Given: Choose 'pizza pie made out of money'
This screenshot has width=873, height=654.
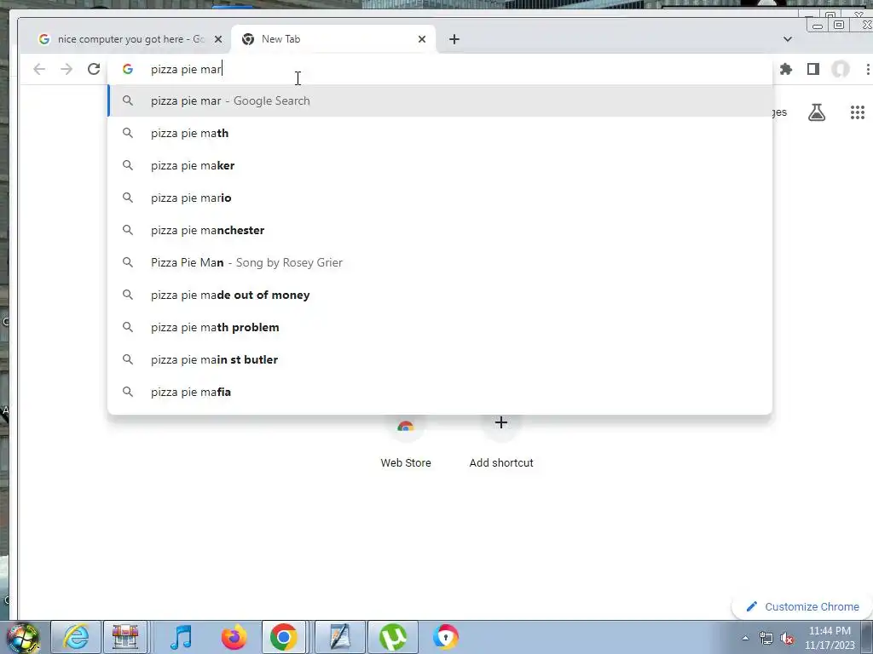Looking at the screenshot, I should (x=440, y=295).
